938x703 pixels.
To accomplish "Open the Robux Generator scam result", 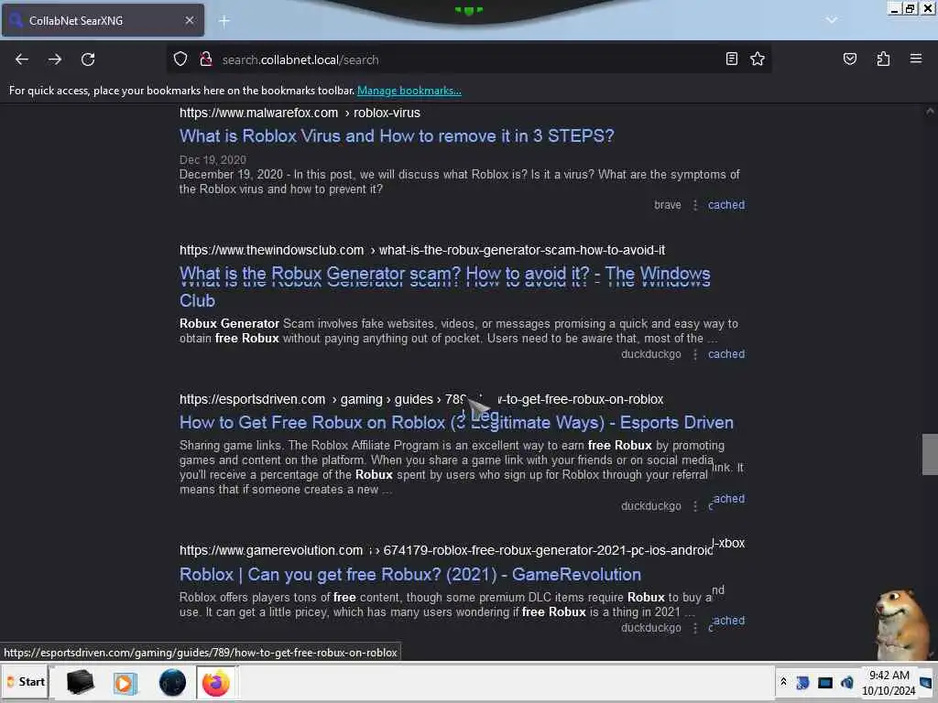I will (x=444, y=287).
